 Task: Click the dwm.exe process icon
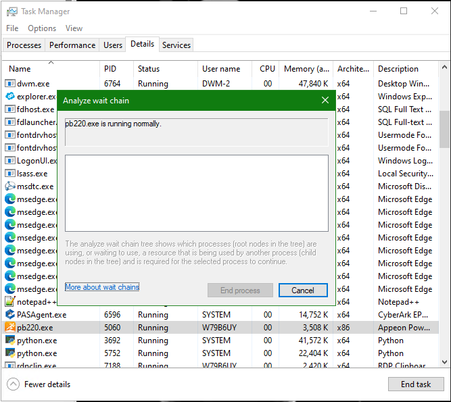click(10, 84)
